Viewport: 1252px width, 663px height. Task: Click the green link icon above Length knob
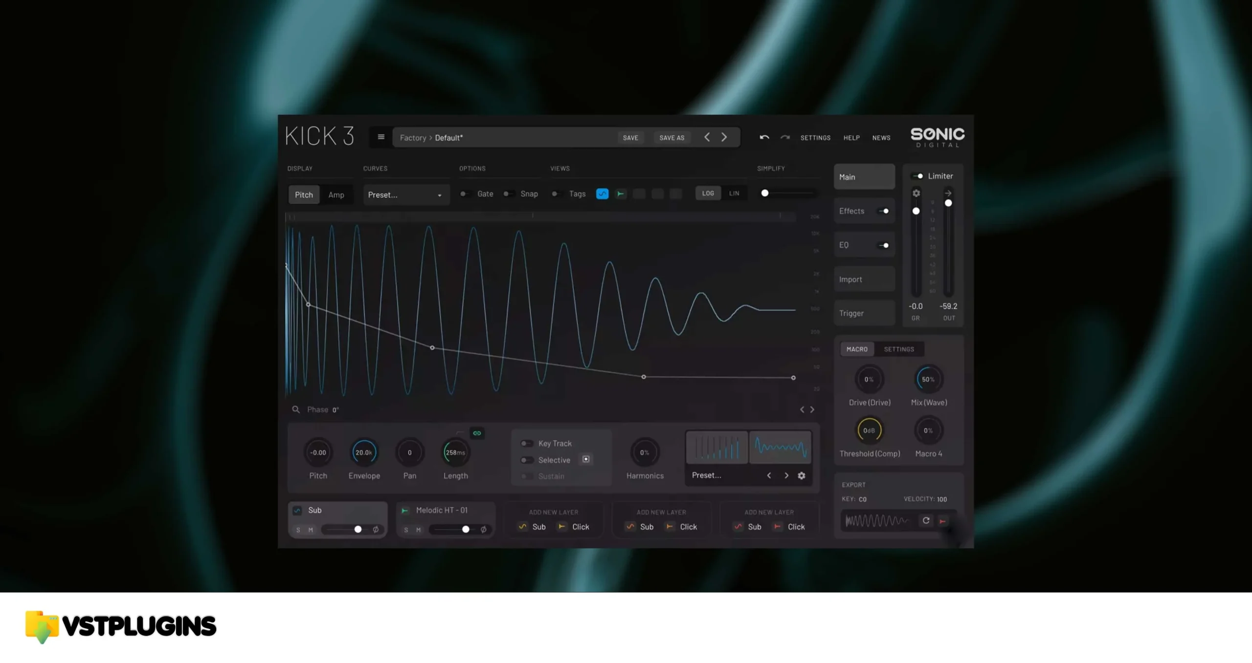coord(477,433)
